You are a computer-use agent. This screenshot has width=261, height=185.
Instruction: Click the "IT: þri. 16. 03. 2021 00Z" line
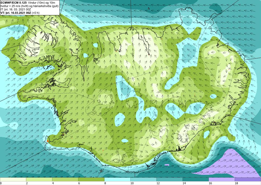pyautogui.click(x=16, y=9)
